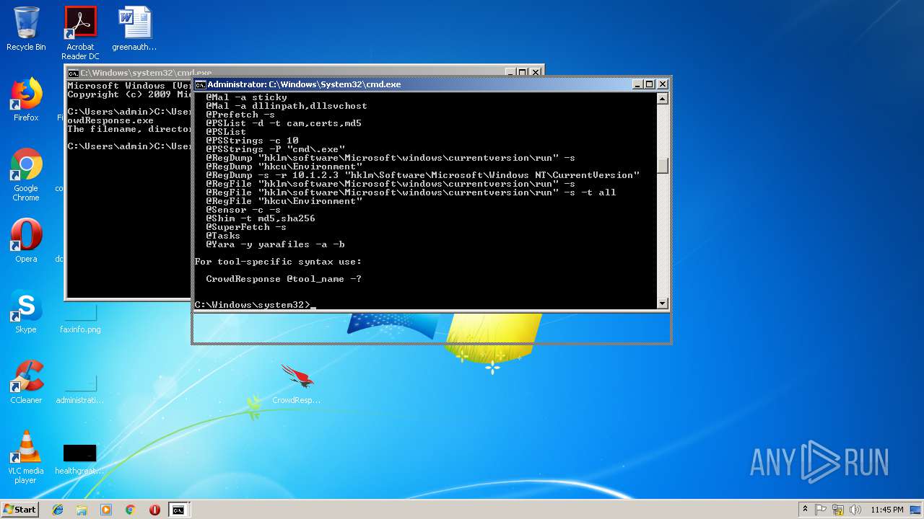This screenshot has width=924, height=519.
Task: Open the Administrator cmd.exe system menu icon
Action: (x=201, y=84)
